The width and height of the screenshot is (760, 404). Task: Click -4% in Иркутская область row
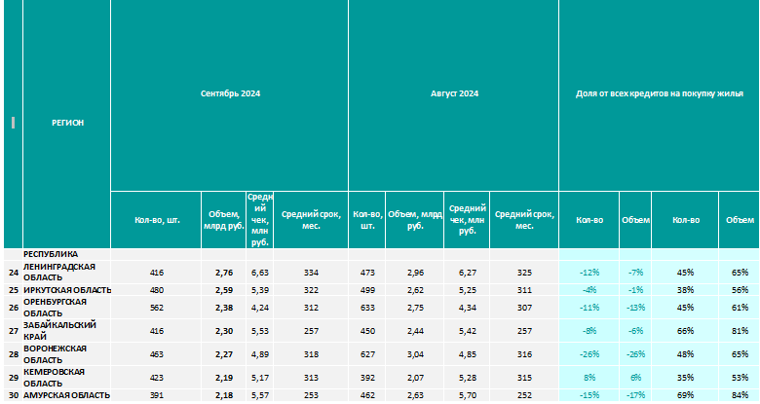[589, 290]
